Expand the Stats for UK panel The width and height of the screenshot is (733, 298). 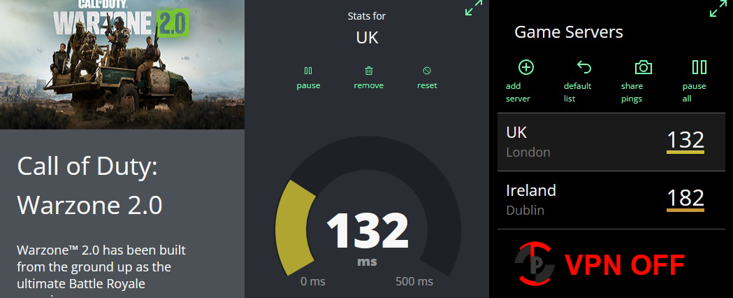[474, 8]
